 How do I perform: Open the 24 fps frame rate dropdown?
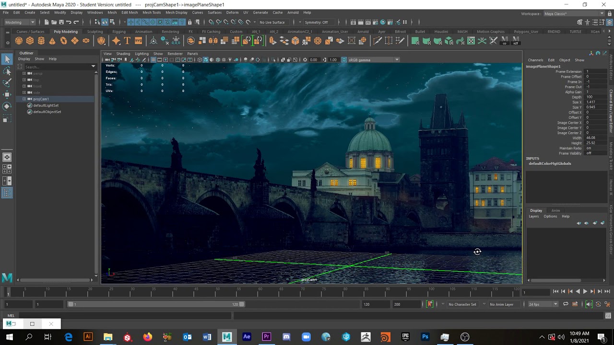[543, 304]
